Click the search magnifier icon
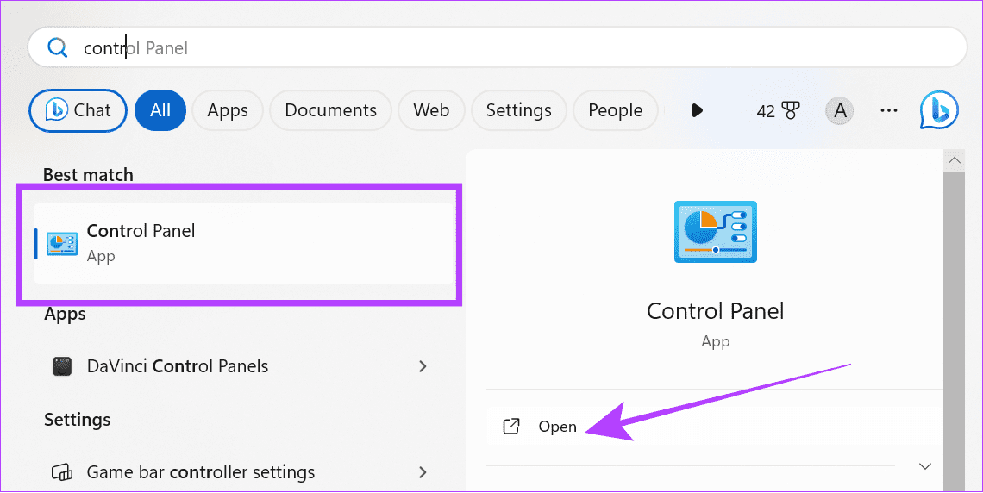 (x=58, y=47)
